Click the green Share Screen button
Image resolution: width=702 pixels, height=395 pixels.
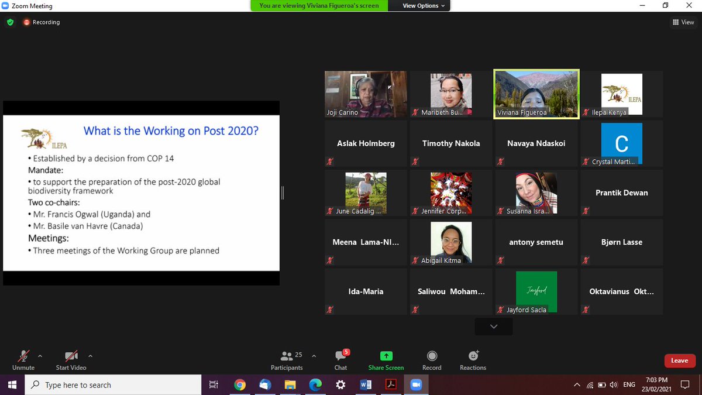(x=386, y=360)
